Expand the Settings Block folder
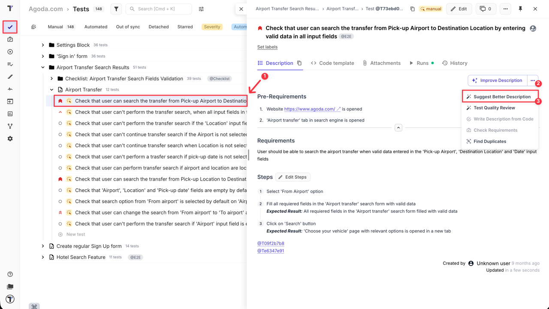Screen dimensions: 549x309 pos(42,45)
